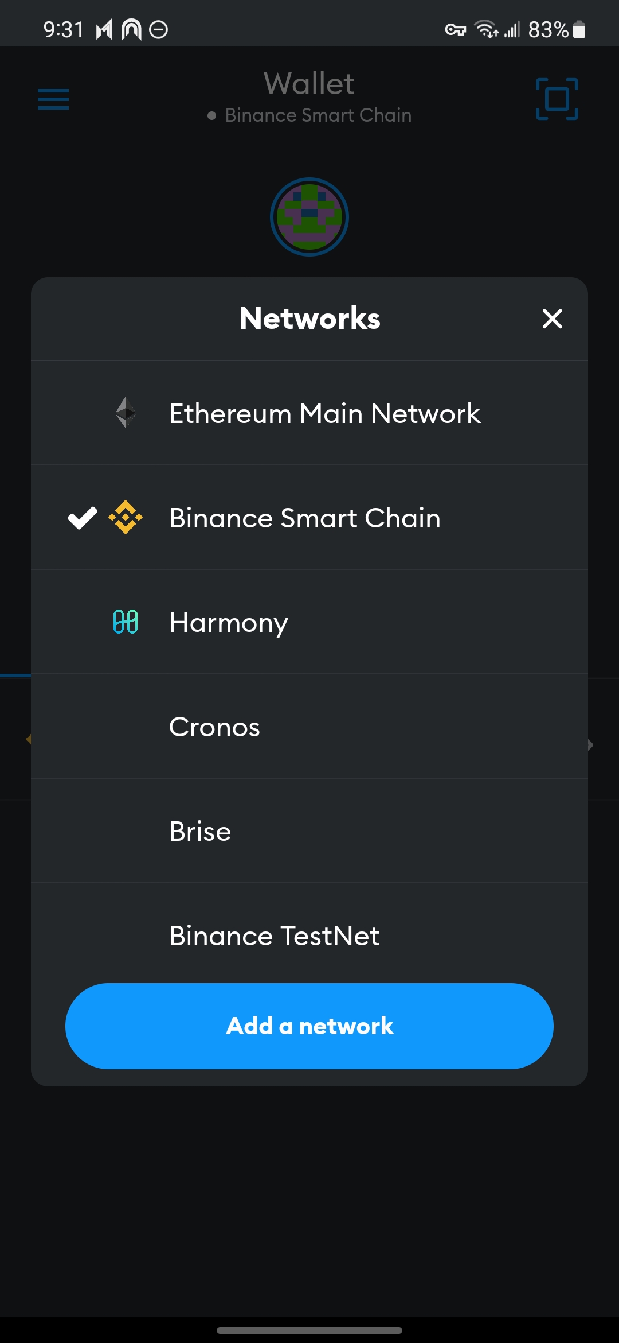Tap the account avatar identicon
This screenshot has width=619, height=1343.
309,217
